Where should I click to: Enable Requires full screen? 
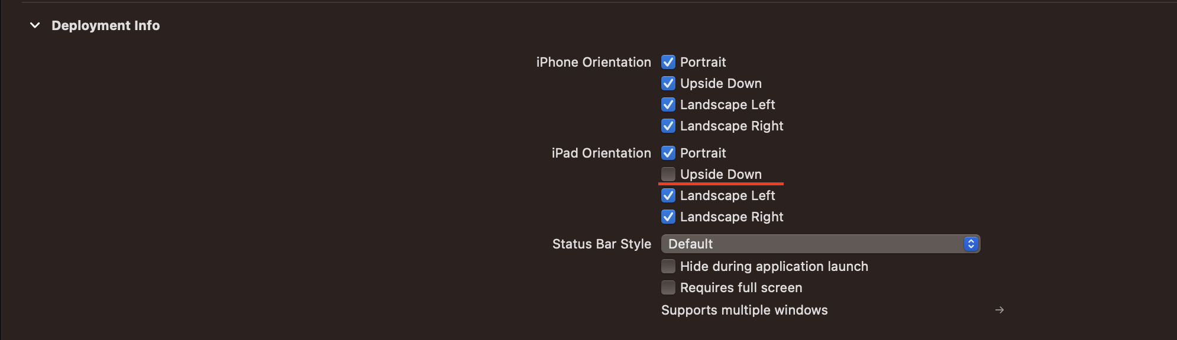click(x=668, y=287)
